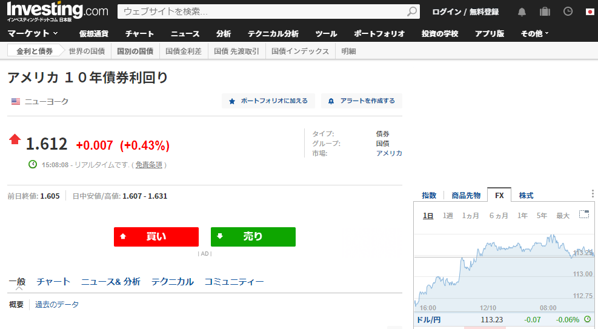This screenshot has height=329, width=598.
Task: Open the notifications bell icon
Action: 522,12
